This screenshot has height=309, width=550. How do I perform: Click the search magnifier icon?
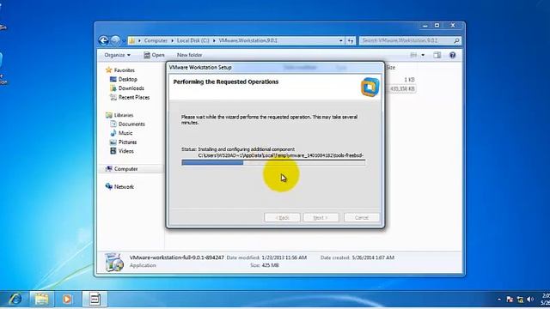456,40
